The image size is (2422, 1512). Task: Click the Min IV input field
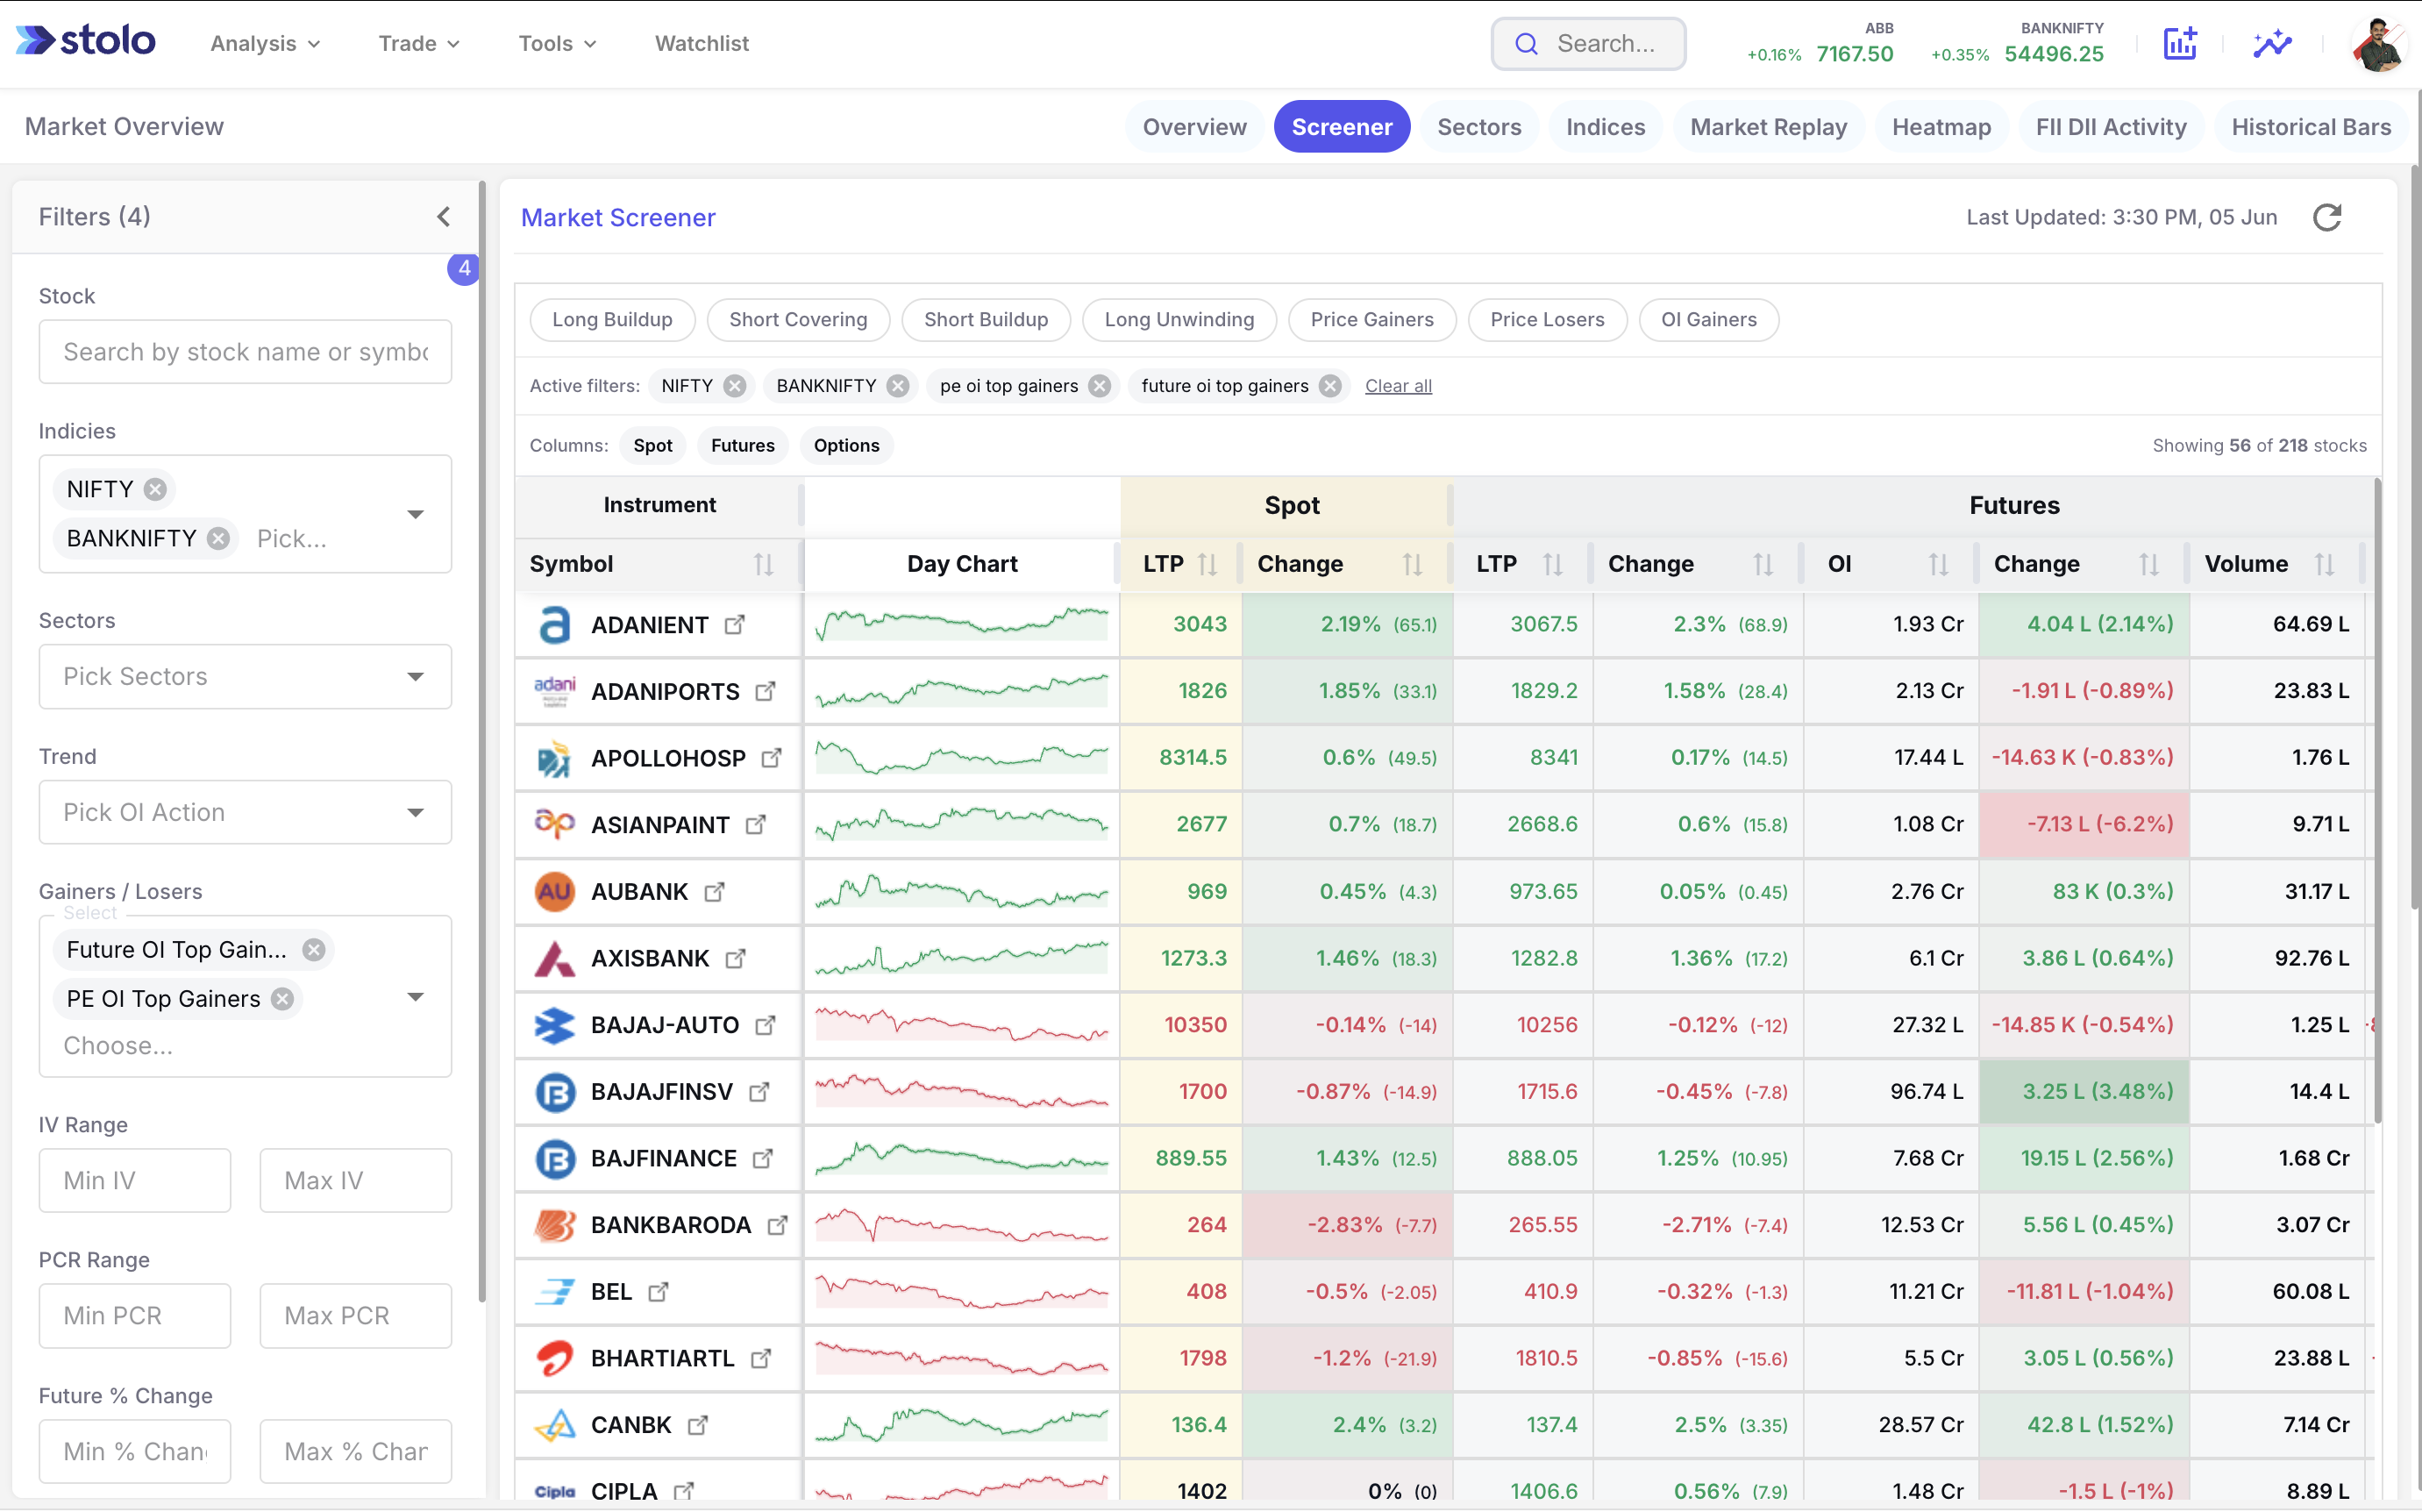coord(135,1180)
